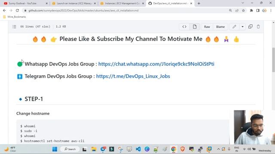Screen dimensions: 275x154
Task: Show hidden system tray icons
Action: (x=218, y=149)
